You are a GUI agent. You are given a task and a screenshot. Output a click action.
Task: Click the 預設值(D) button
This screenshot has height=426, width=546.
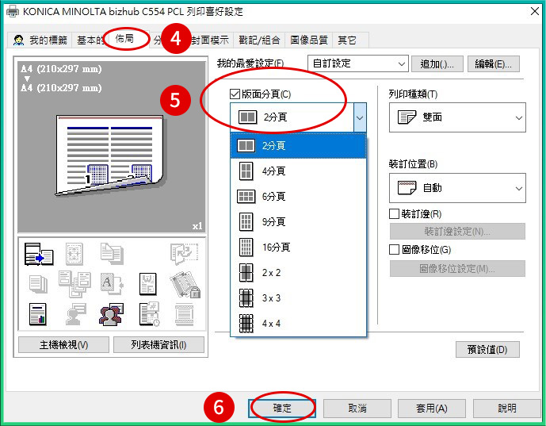(487, 349)
